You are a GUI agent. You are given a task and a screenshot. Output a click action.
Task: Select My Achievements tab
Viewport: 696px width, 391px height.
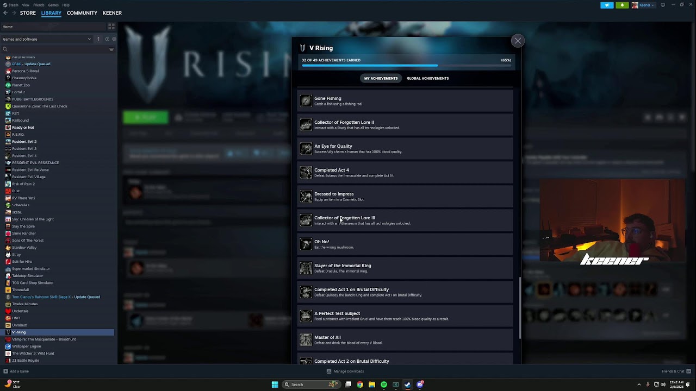click(x=381, y=78)
